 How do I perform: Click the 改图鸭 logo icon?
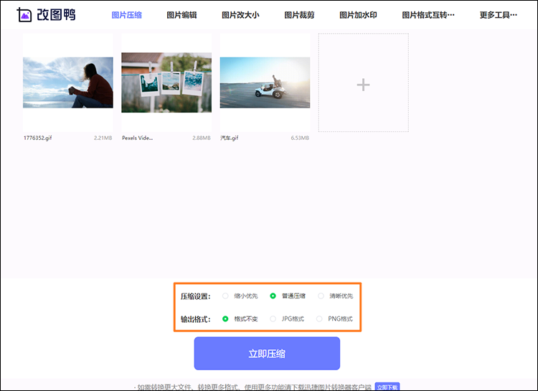point(24,15)
